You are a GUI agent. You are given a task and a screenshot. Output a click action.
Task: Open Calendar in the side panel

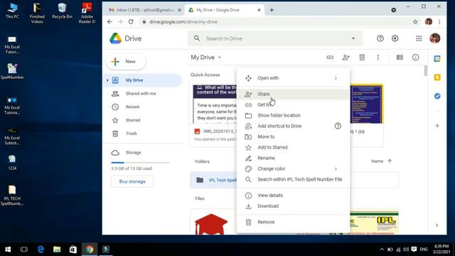point(437,59)
